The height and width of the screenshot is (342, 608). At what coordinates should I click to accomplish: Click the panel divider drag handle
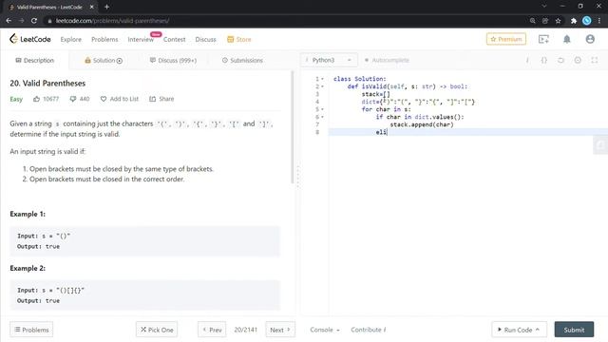[x=297, y=178]
